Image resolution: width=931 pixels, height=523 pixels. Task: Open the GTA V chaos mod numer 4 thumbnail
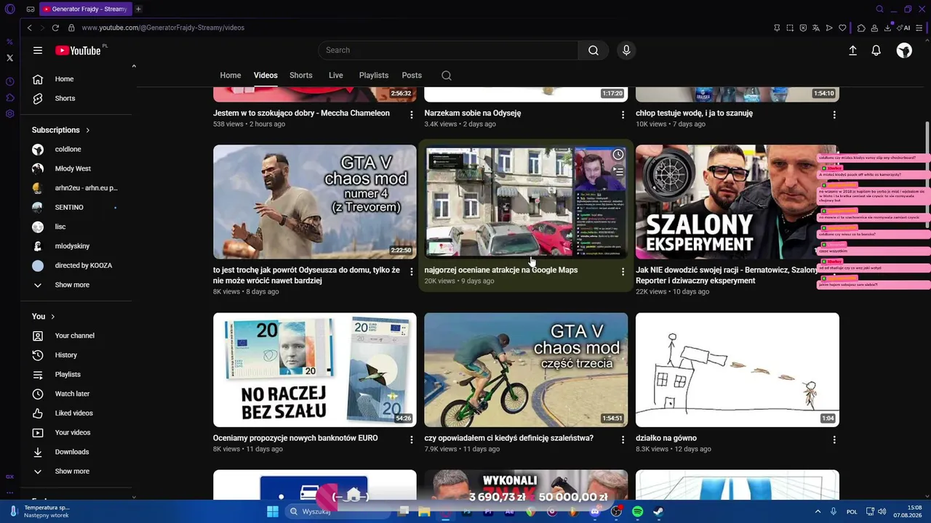click(315, 202)
